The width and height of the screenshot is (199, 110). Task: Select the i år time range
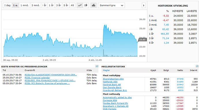pos(44,5)
